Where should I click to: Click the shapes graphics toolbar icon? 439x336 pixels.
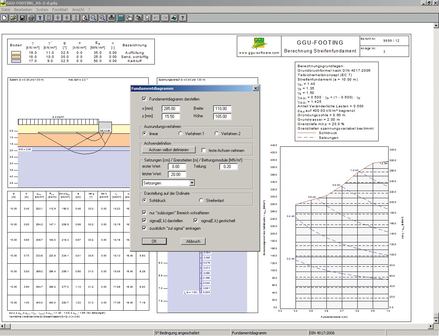pos(174,18)
